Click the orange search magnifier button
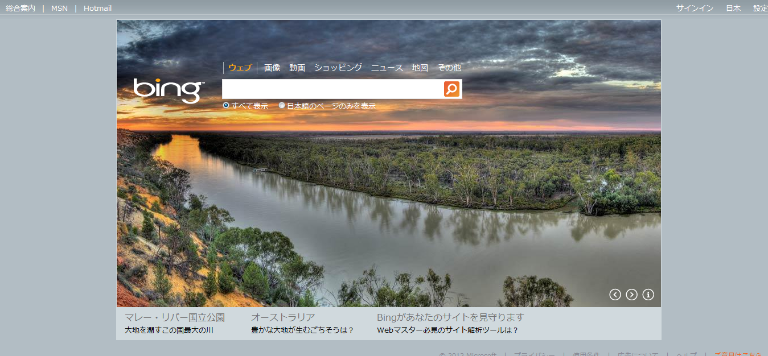 [x=451, y=89]
